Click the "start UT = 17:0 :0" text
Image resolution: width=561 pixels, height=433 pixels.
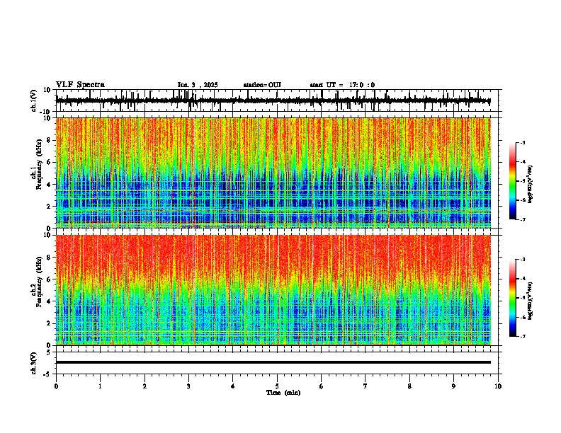342,85
